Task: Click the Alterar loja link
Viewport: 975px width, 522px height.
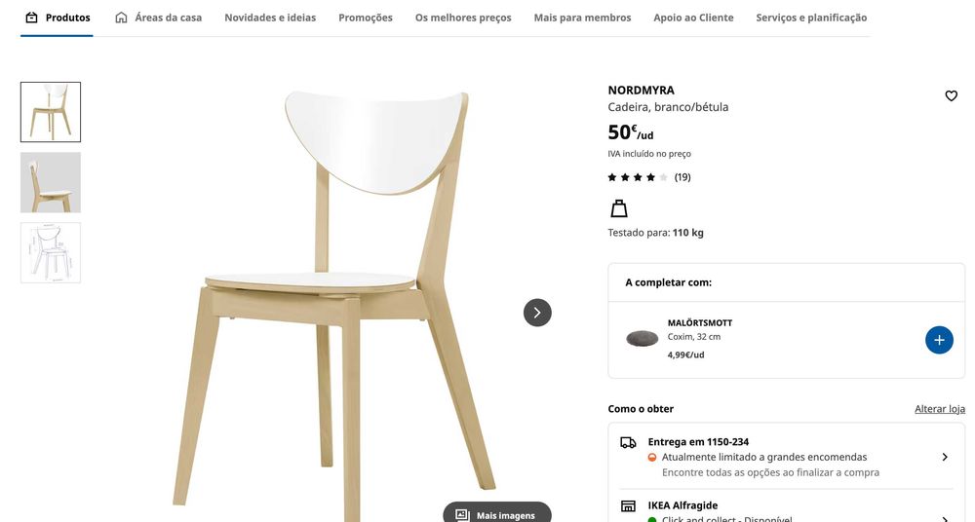Action: (940, 409)
